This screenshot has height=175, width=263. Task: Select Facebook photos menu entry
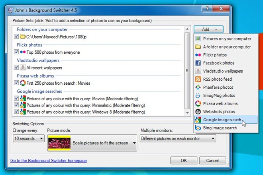226,63
